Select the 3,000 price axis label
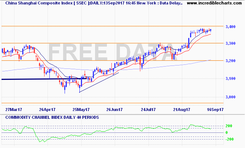The image size is (245, 148). coord(231,97)
